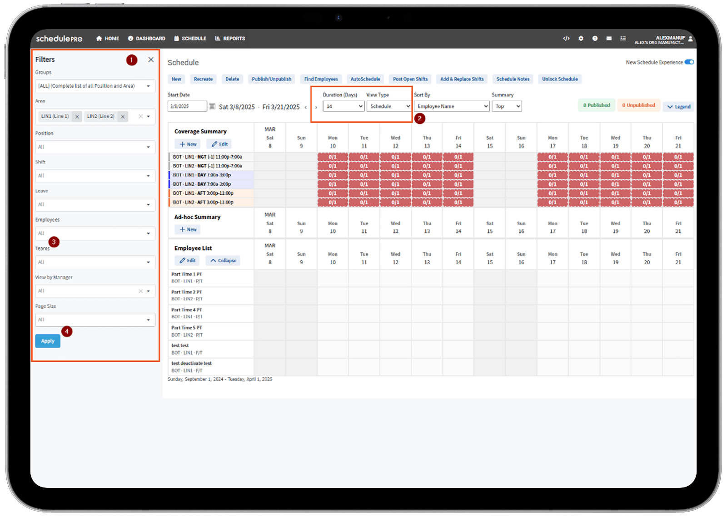Expand the Legend section
This screenshot has height=517, width=727.
tap(679, 107)
